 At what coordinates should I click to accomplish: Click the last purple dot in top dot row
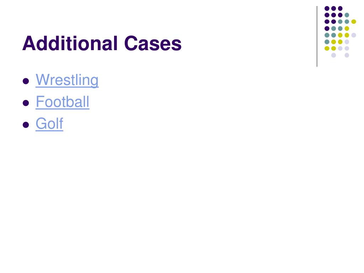tap(340, 9)
